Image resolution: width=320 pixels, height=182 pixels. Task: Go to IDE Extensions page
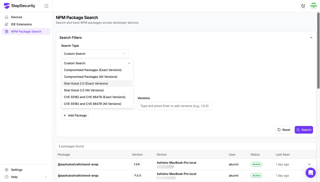tap(21, 24)
